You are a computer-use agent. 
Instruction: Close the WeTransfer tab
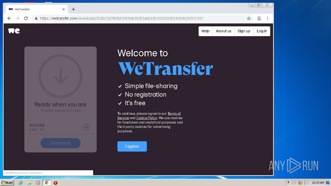(x=64, y=9)
